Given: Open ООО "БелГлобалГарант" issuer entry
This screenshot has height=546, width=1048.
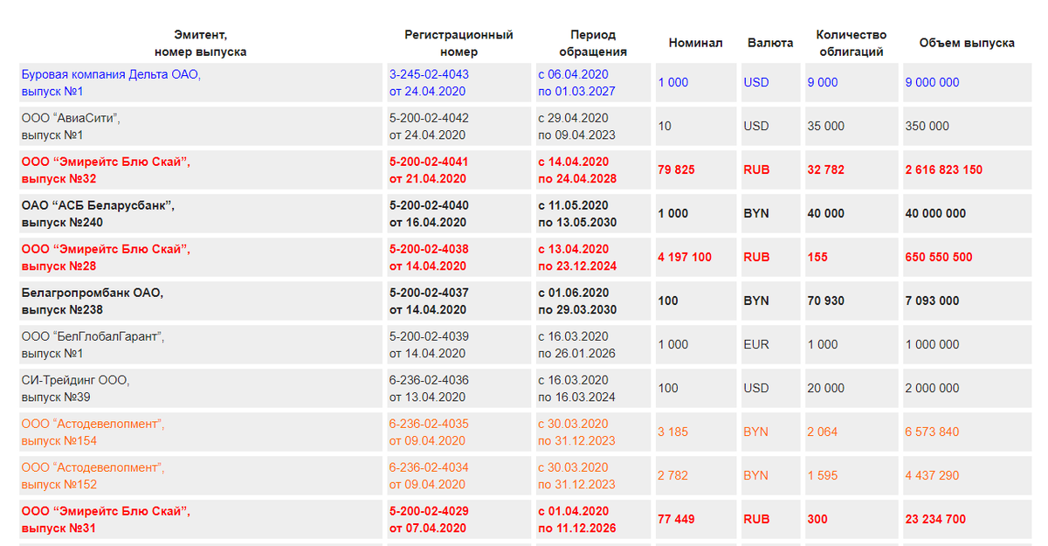Looking at the screenshot, I should pos(93,345).
